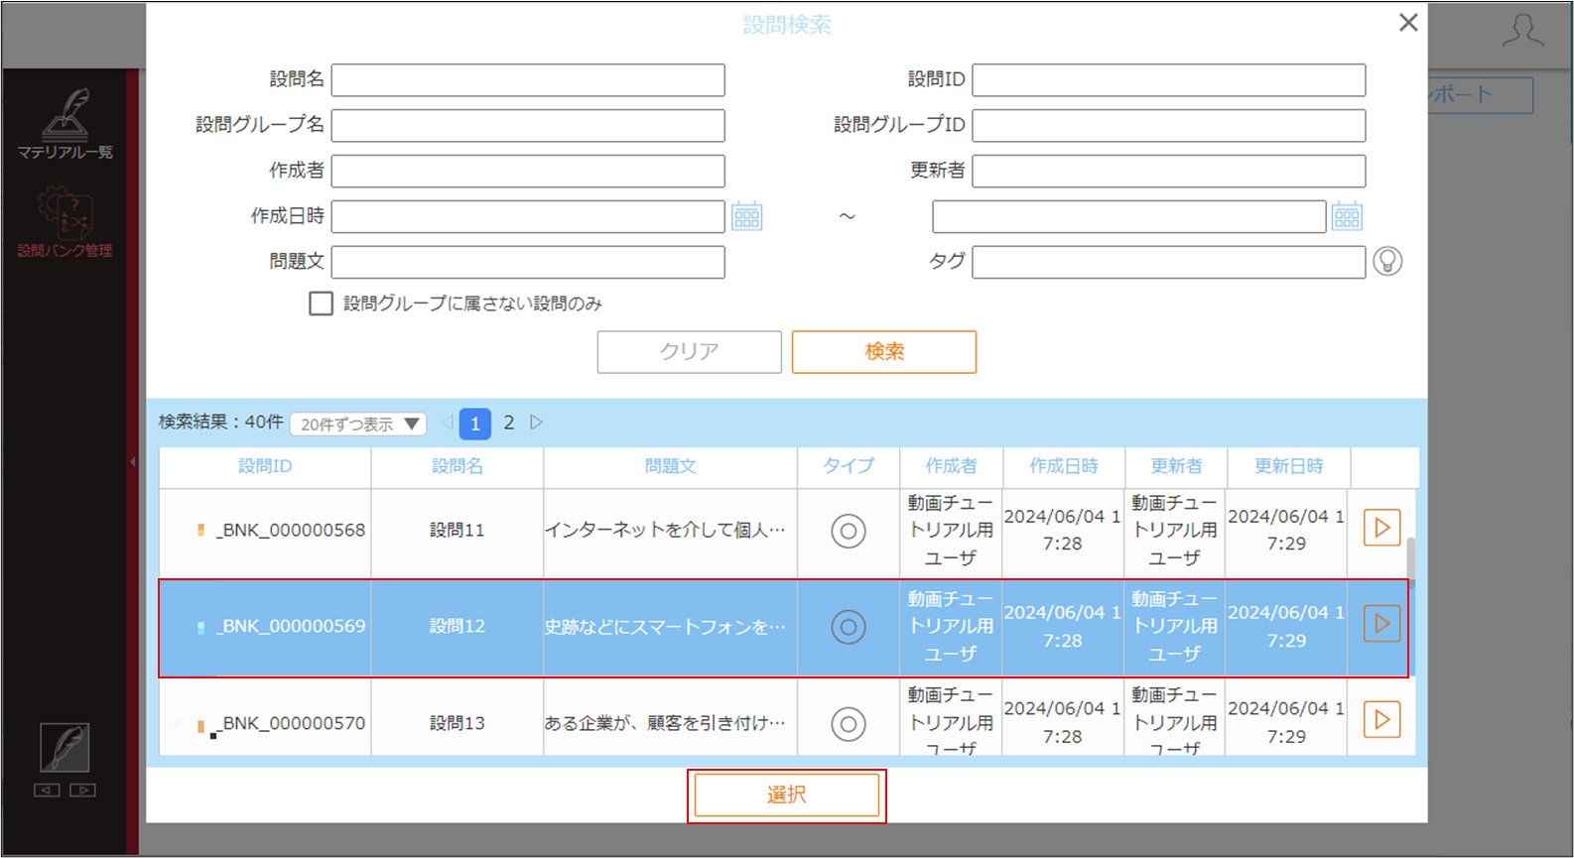Preview question _BNK_000000569 with play icon
Screen dimensions: 1574x858
[x=1381, y=624]
